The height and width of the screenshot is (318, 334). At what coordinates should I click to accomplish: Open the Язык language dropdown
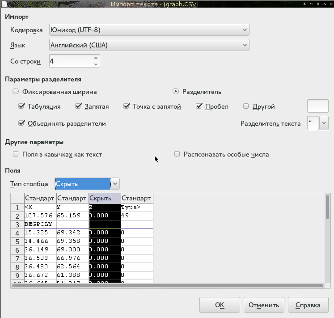coord(149,45)
